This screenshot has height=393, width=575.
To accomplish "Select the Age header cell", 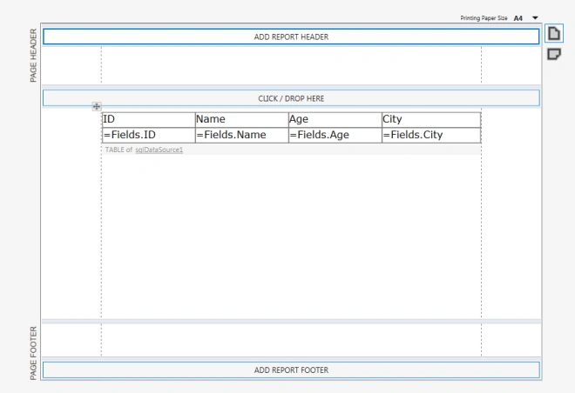I will (x=335, y=120).
